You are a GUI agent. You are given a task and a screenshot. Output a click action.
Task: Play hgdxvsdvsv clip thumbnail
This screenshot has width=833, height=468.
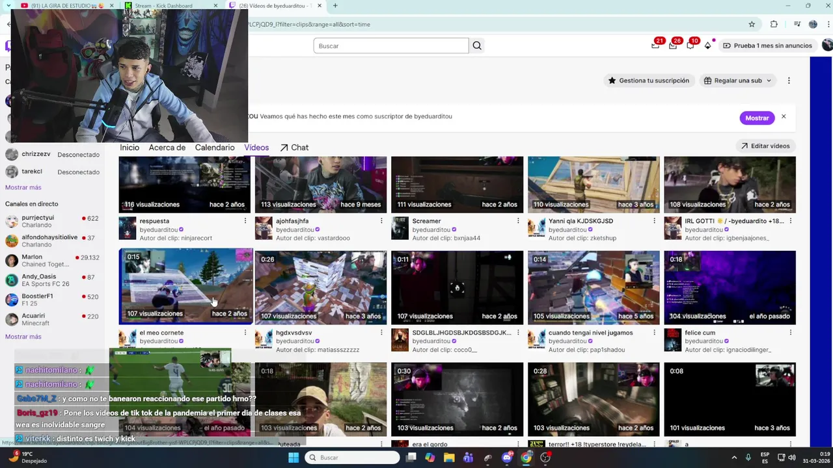(321, 287)
